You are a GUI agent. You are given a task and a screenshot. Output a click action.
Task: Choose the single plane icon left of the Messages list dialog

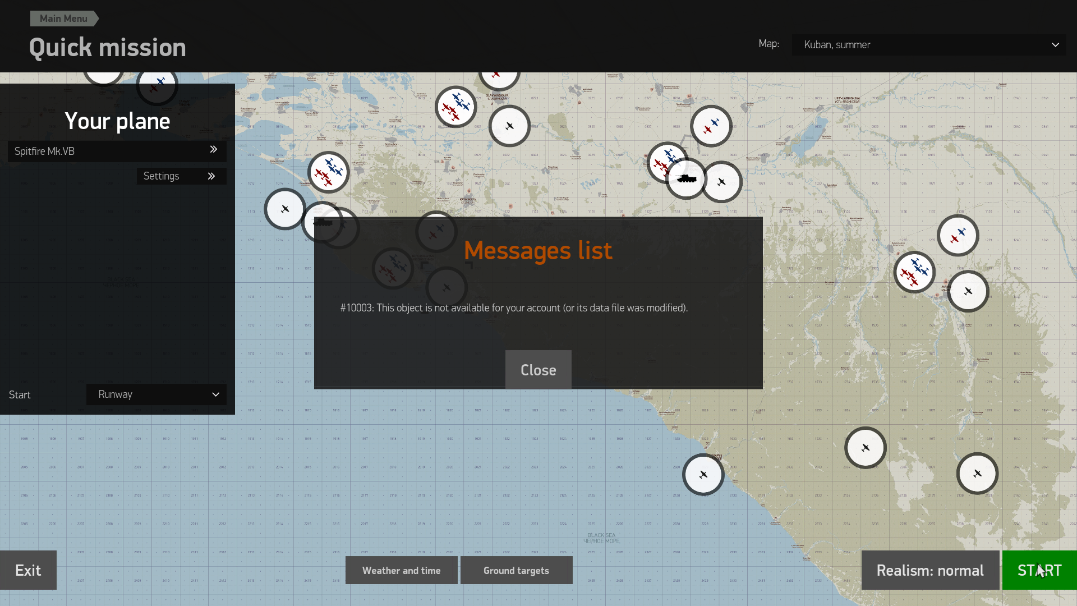pyautogui.click(x=285, y=209)
